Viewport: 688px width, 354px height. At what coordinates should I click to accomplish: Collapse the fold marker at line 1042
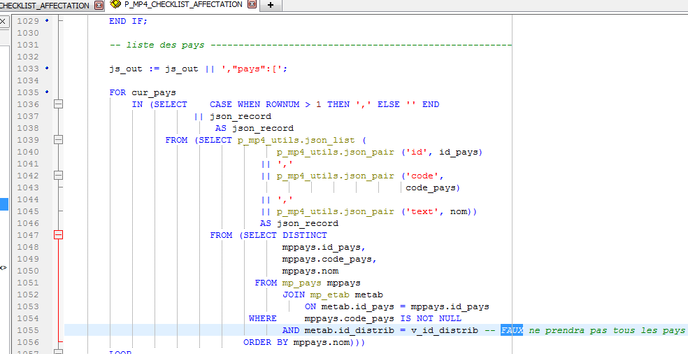[59, 176]
